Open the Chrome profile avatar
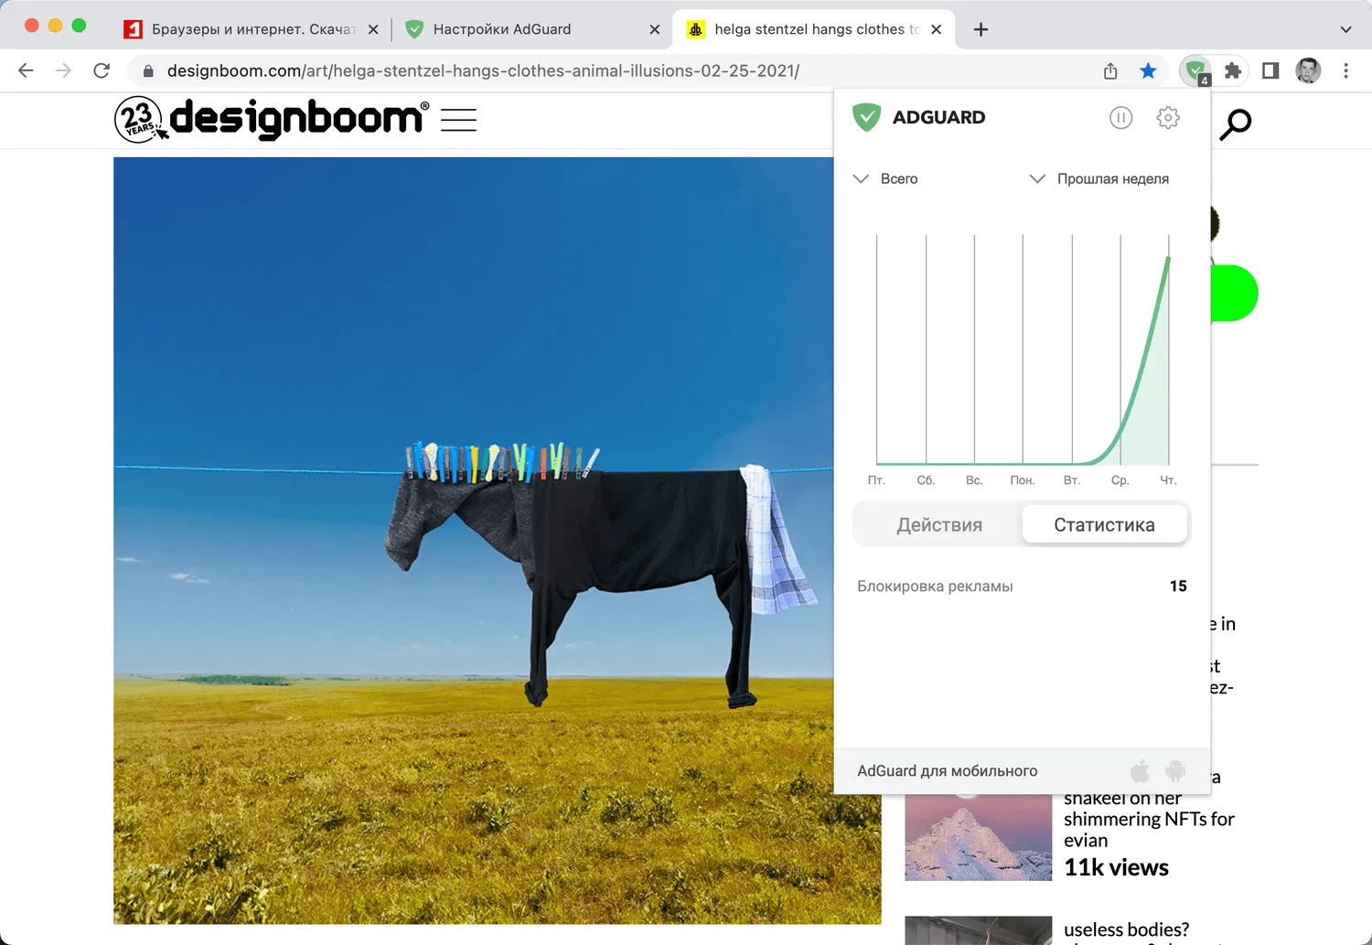Screen dimensions: 1372x945 coord(1308,70)
